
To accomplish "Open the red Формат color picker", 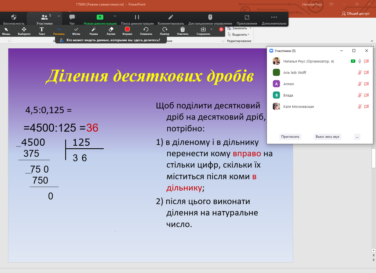I will point(127,31).
